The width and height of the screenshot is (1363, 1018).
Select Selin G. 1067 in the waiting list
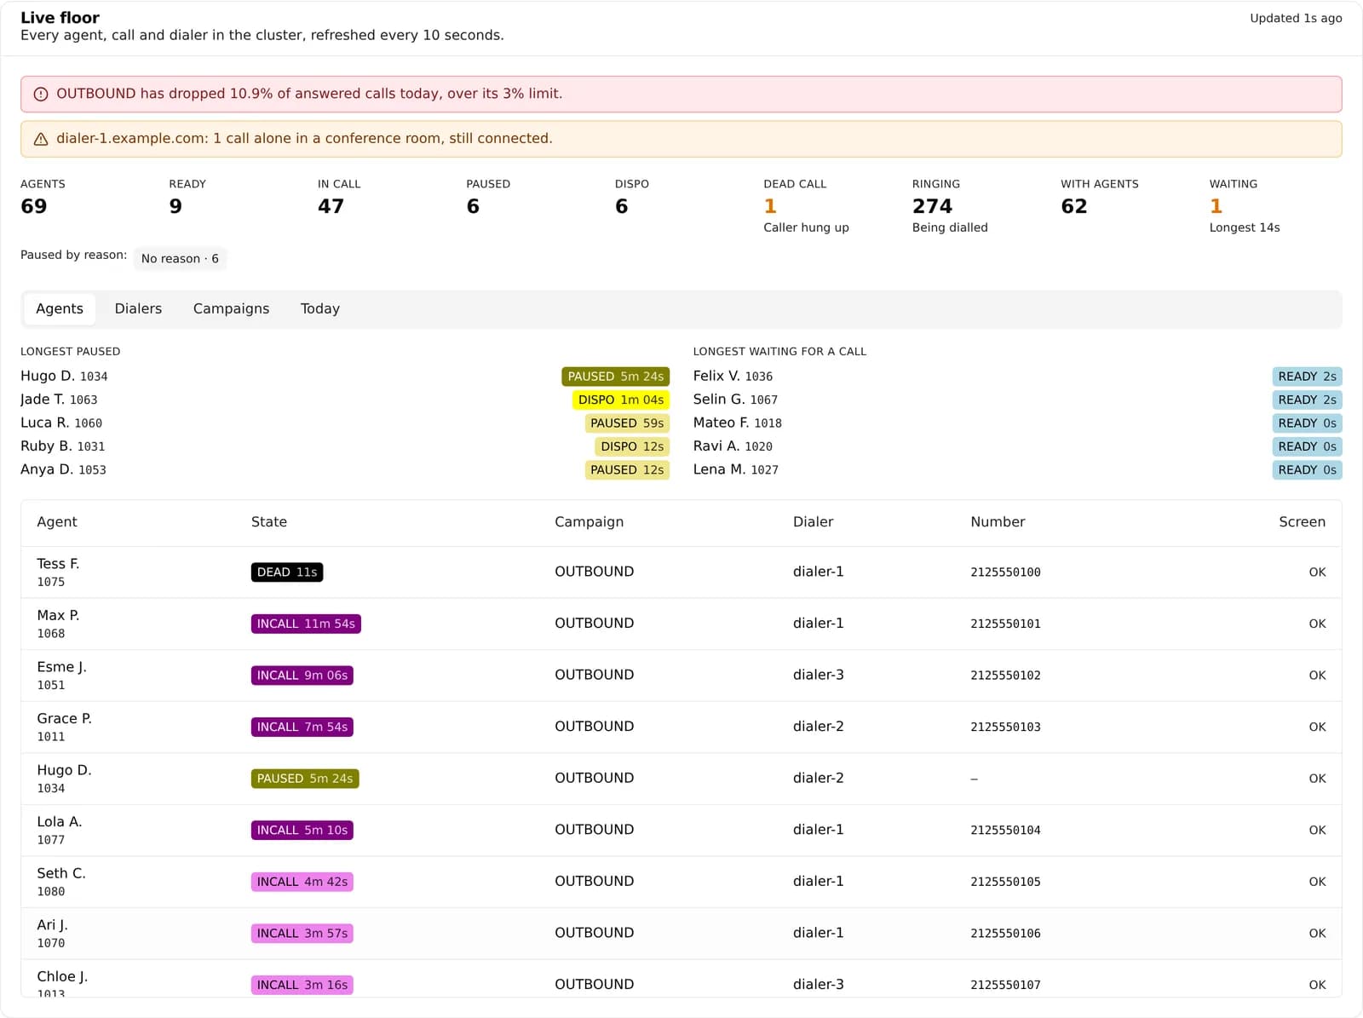pos(735,400)
